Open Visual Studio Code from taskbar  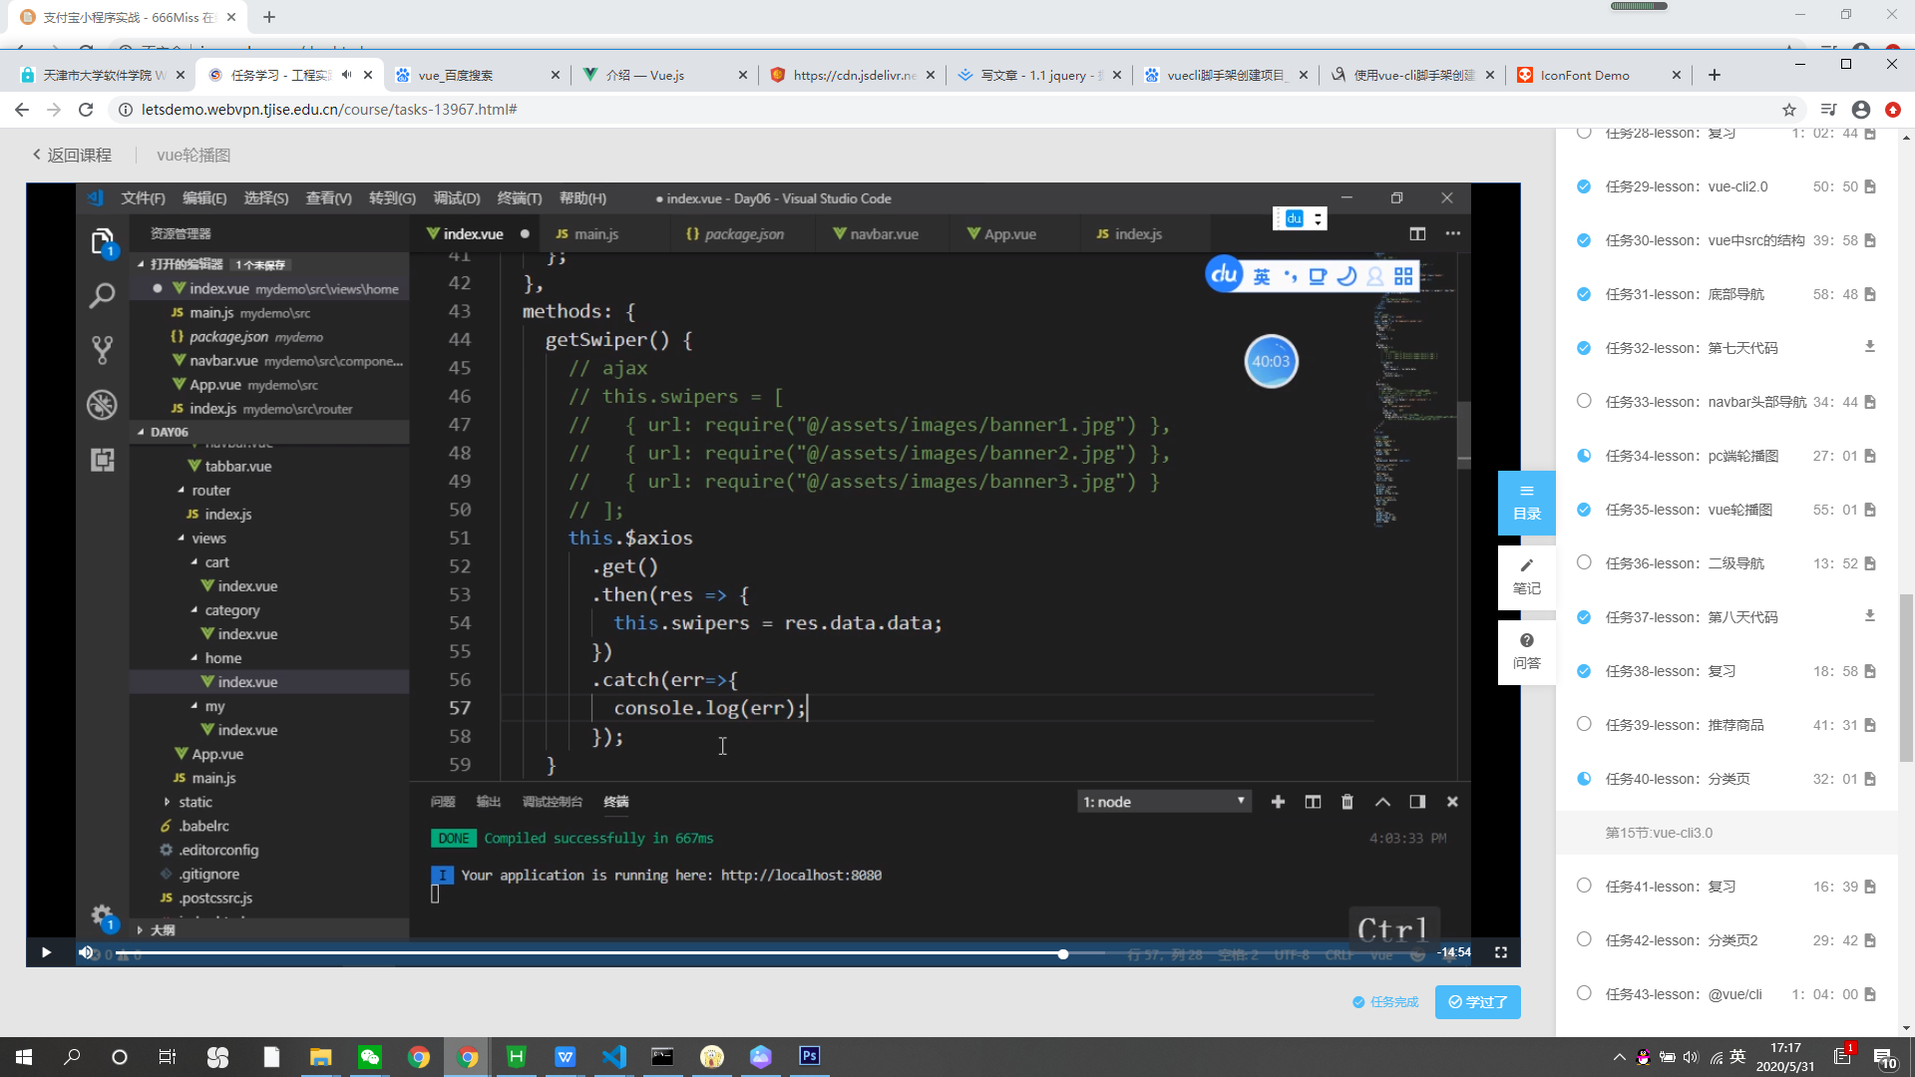[613, 1056]
